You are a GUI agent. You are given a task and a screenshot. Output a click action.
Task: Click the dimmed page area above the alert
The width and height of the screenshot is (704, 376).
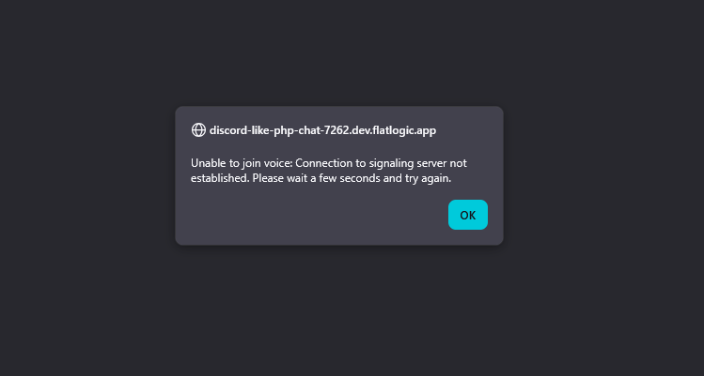click(338, 52)
